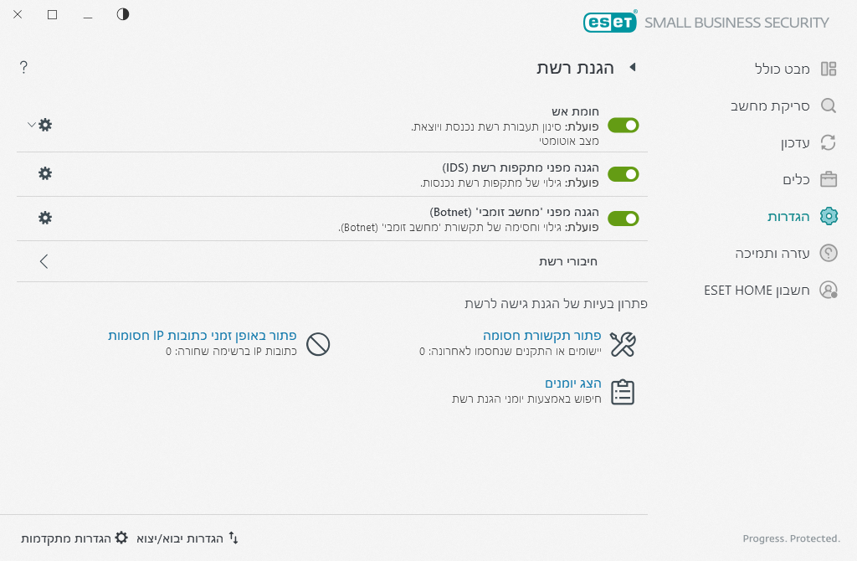
Task: Expand firewall options dropdown arrow beside gear
Action: (x=31, y=125)
